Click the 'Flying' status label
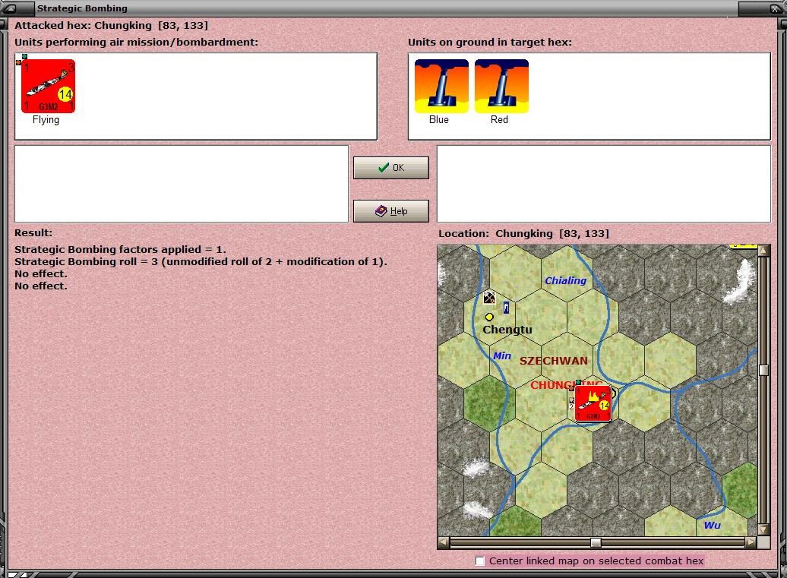 pos(46,120)
